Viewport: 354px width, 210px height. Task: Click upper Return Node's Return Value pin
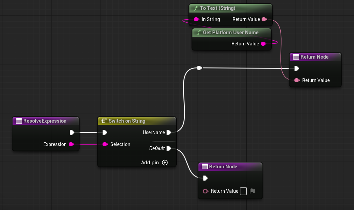297,80
